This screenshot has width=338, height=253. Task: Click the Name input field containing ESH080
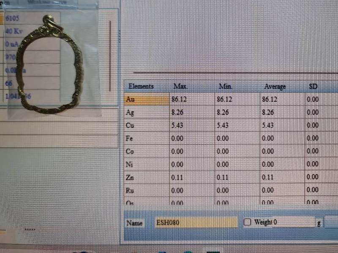196,223
